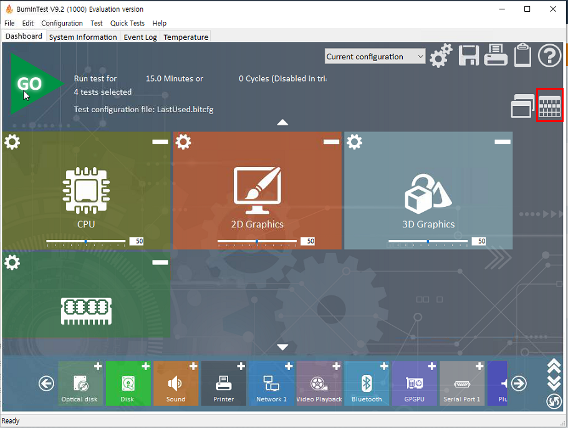
Task: Add the Serial Port 1 test tile
Action: [x=462, y=383]
